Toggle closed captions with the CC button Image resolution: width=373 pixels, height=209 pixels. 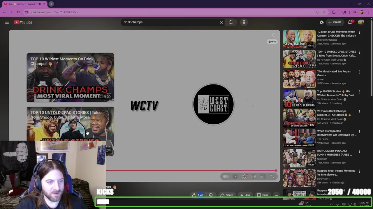235,176
